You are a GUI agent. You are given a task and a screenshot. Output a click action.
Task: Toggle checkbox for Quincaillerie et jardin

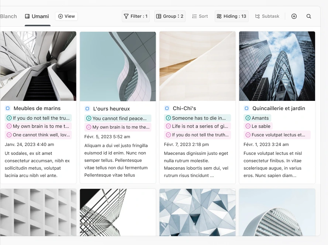tap(246, 108)
